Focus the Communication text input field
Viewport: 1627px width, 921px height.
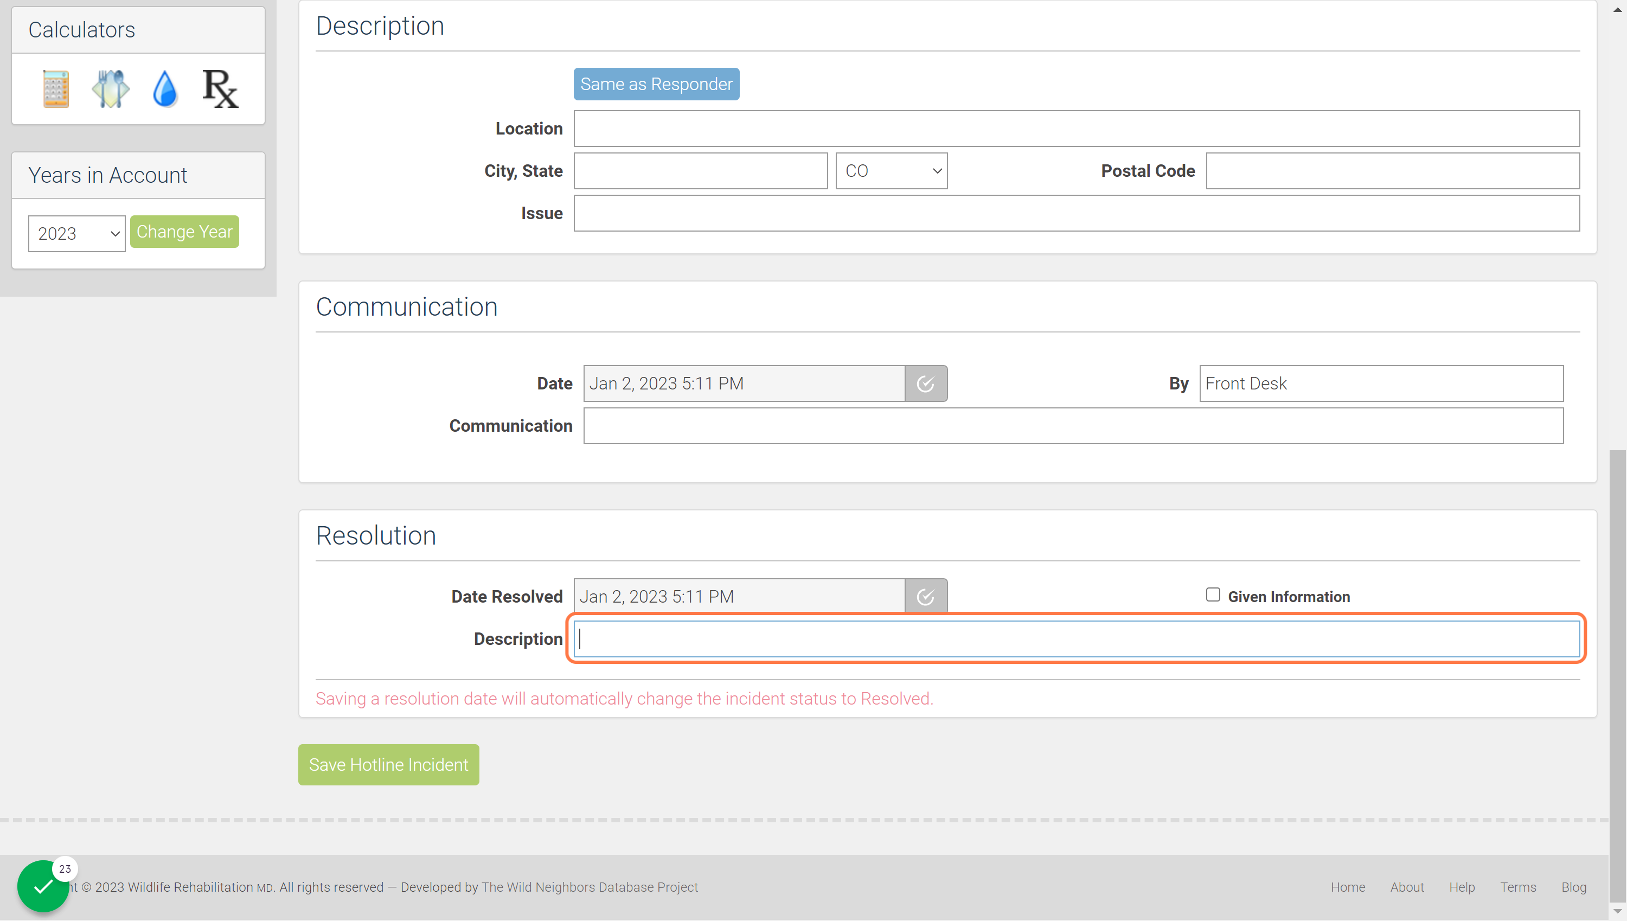(1073, 426)
